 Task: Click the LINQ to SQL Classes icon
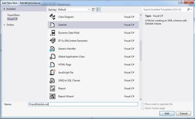pos(52,80)
